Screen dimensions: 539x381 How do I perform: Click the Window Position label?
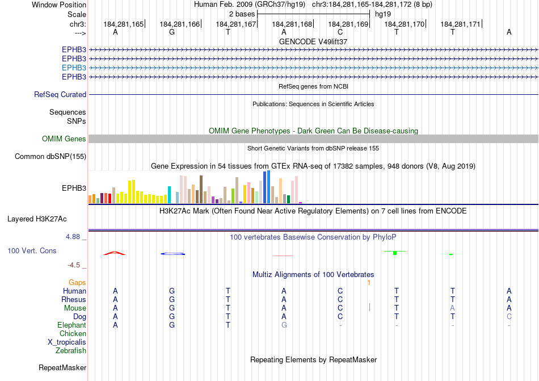pos(59,5)
